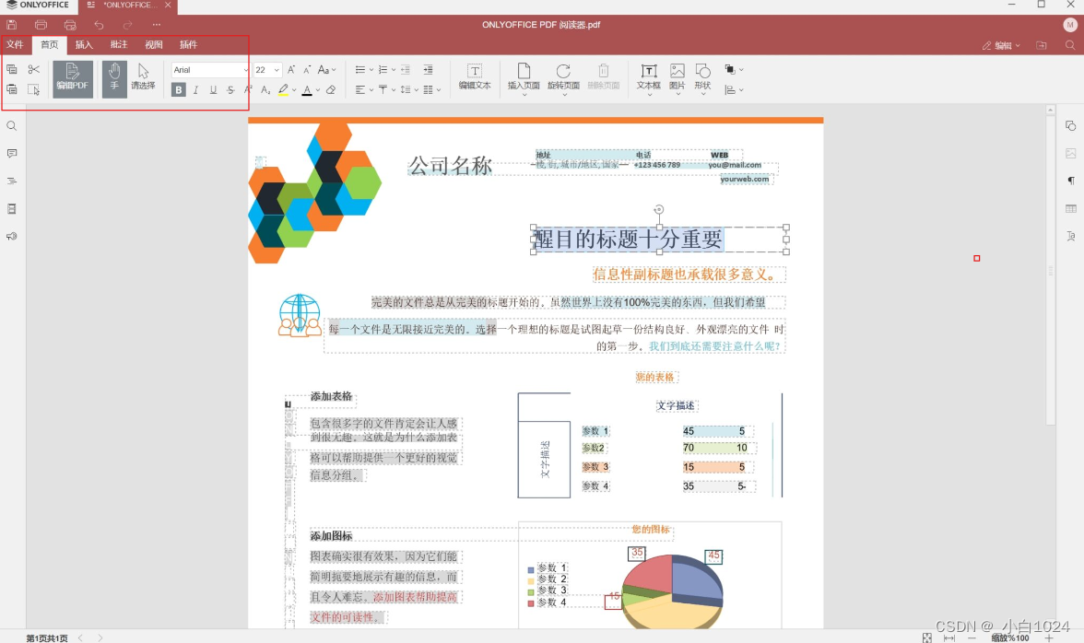The width and height of the screenshot is (1084, 643).
Task: Toggle Strikethrough formatting
Action: coord(230,89)
